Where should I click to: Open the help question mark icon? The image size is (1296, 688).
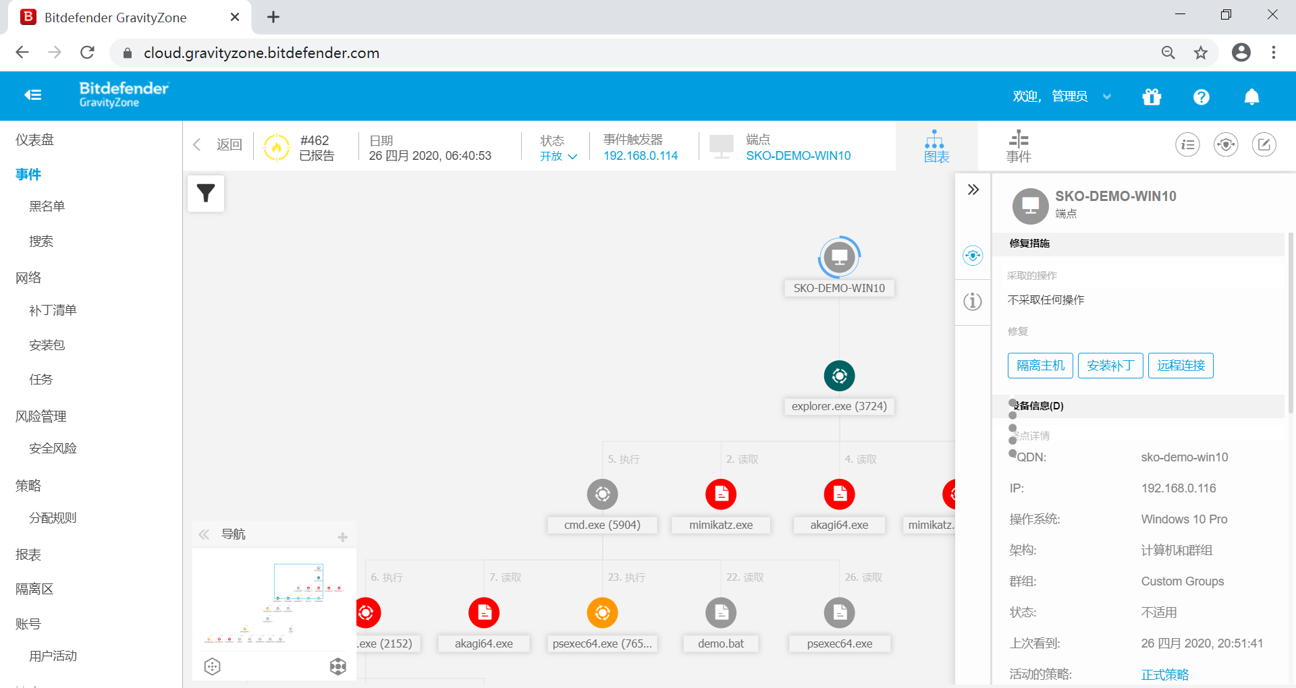pyautogui.click(x=1201, y=97)
